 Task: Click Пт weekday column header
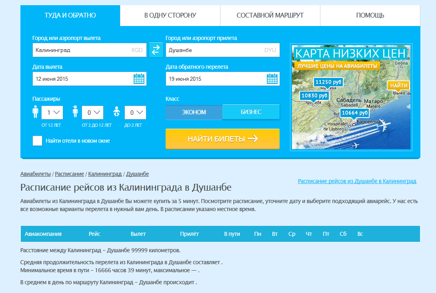[x=326, y=234]
